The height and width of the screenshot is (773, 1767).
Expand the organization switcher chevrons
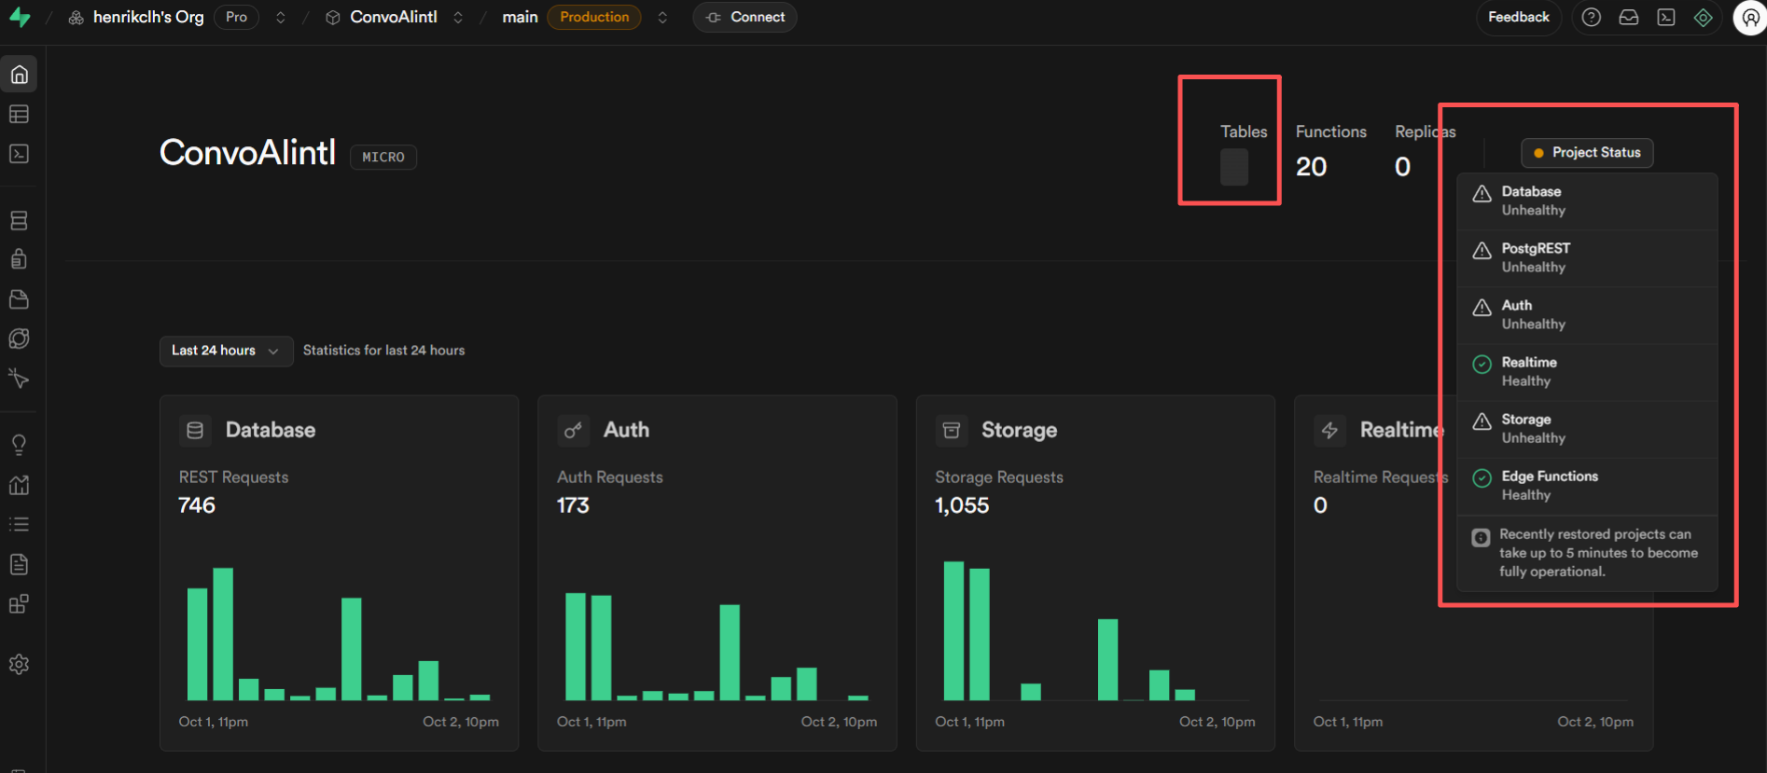pyautogui.click(x=281, y=18)
